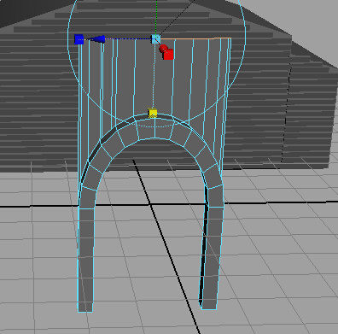The height and width of the screenshot is (334, 338).
Task: Click the cyan center manipulator box
Action: pyautogui.click(x=155, y=39)
